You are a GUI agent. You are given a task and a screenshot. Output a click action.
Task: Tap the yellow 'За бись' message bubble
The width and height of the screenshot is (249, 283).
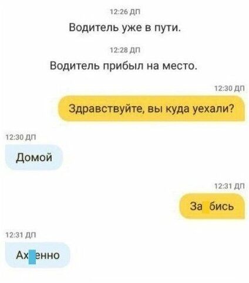click(x=212, y=206)
